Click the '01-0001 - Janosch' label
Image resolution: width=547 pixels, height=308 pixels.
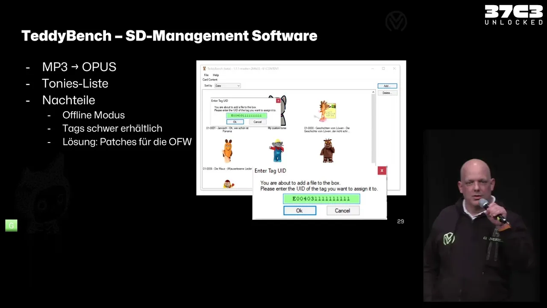pos(227,130)
